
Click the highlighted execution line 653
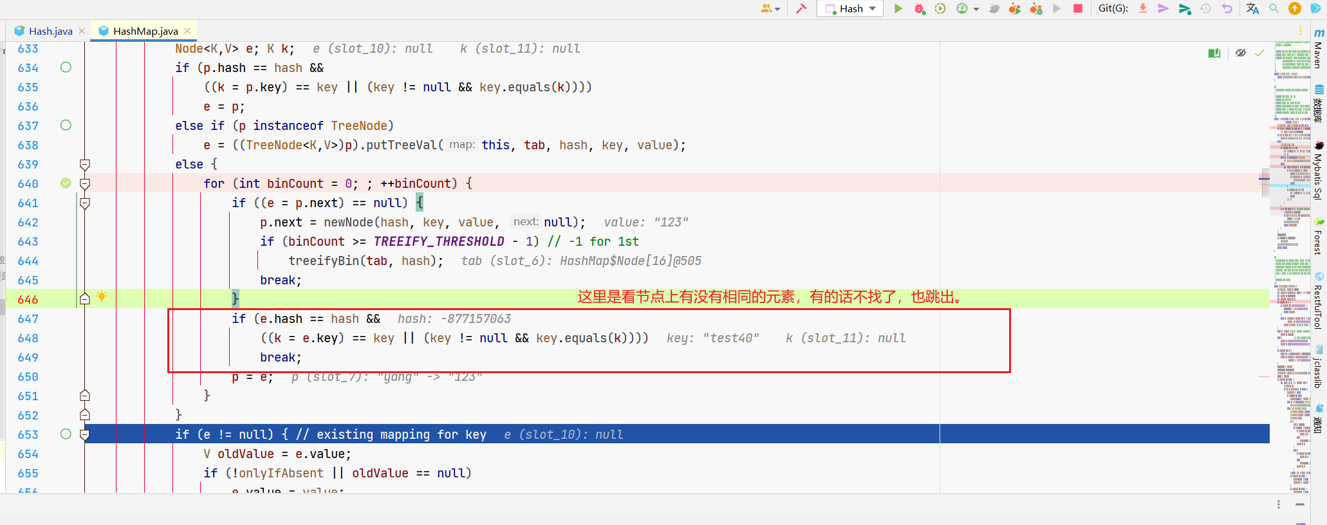(x=676, y=434)
